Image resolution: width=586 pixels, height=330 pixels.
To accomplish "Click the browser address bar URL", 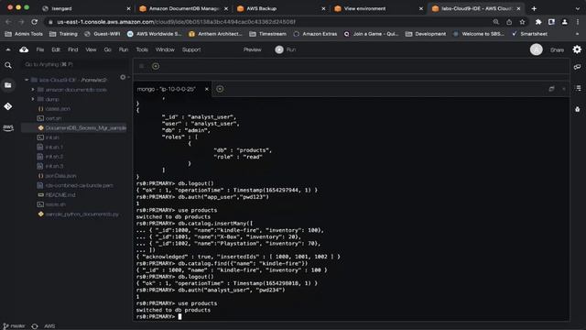I will [176, 22].
